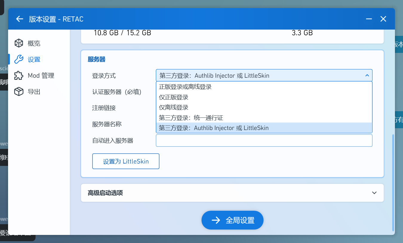Choose the highlighted Authlib Injector 或 LittleSkin option
Screen dimensions: 403x243
coord(214,128)
